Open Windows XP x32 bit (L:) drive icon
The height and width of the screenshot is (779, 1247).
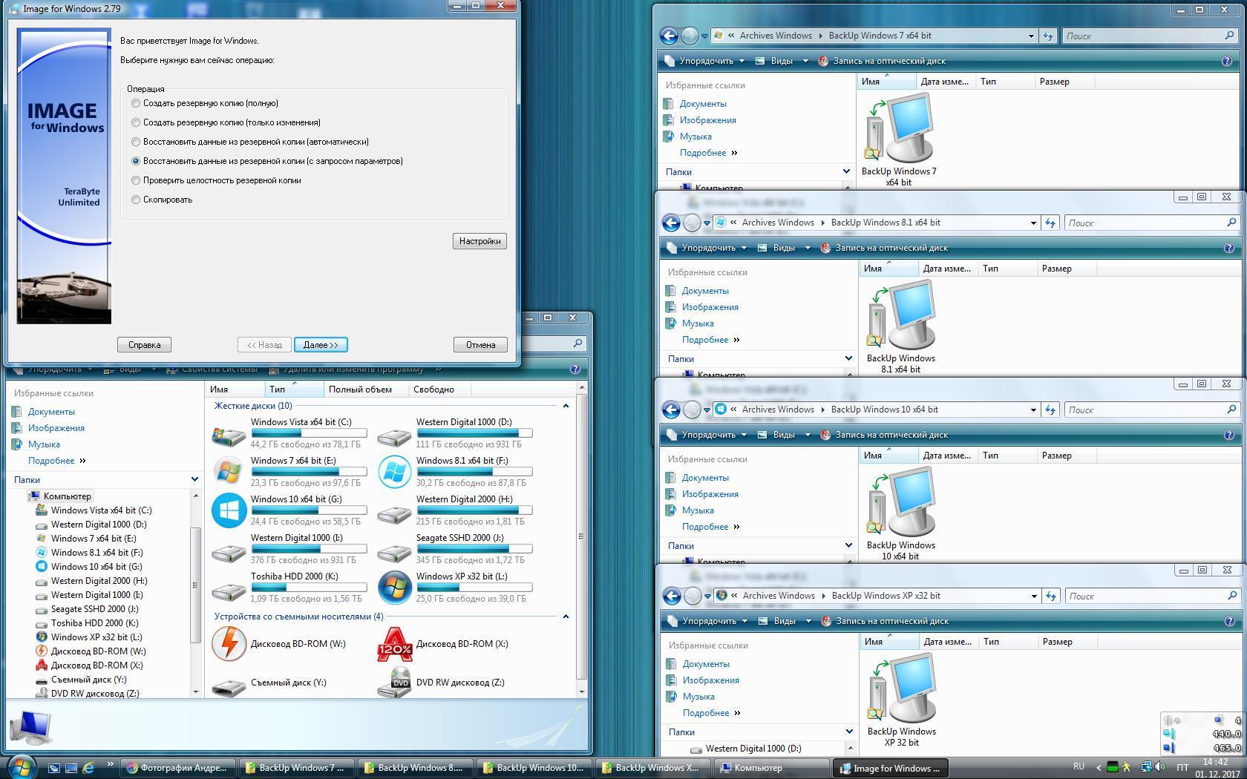pyautogui.click(x=394, y=588)
